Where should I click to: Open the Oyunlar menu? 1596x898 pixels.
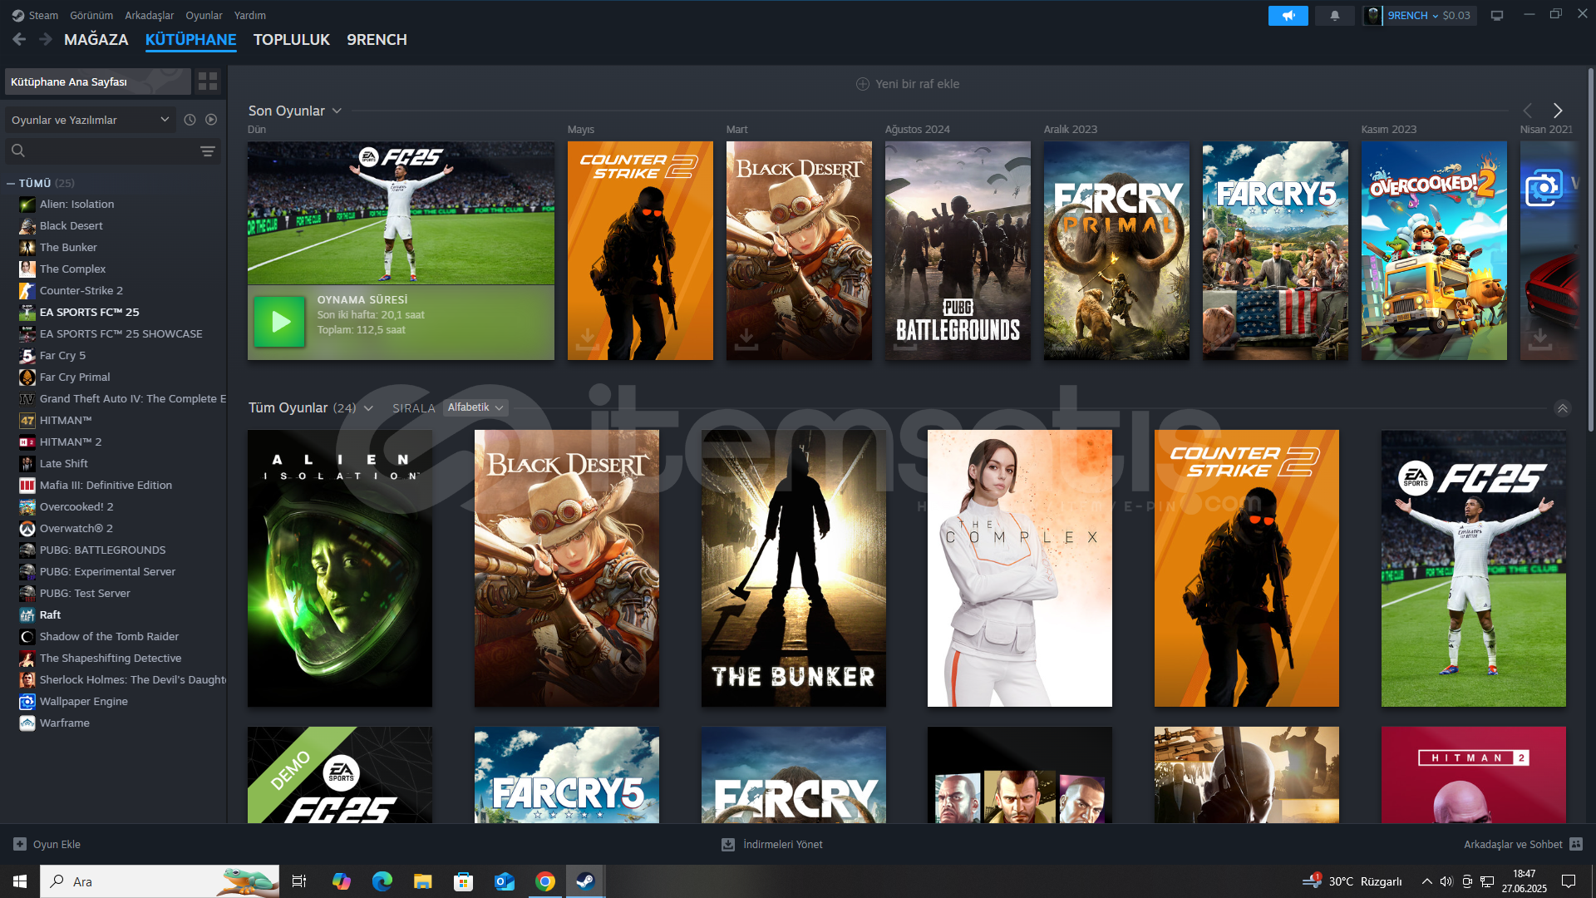(204, 15)
